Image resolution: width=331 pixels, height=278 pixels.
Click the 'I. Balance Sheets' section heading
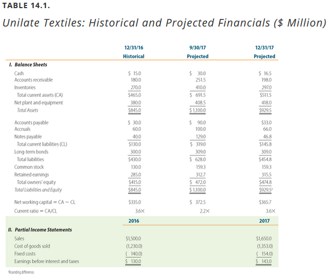pyautogui.click(x=28, y=64)
